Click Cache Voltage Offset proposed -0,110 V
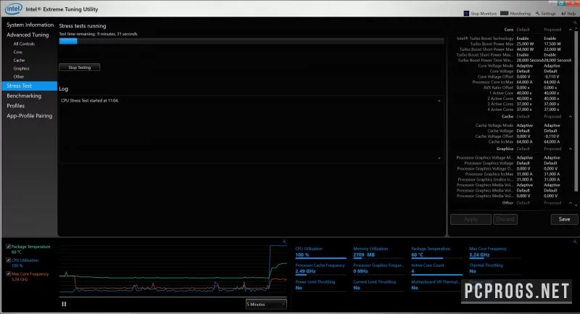580x314 pixels. point(552,136)
